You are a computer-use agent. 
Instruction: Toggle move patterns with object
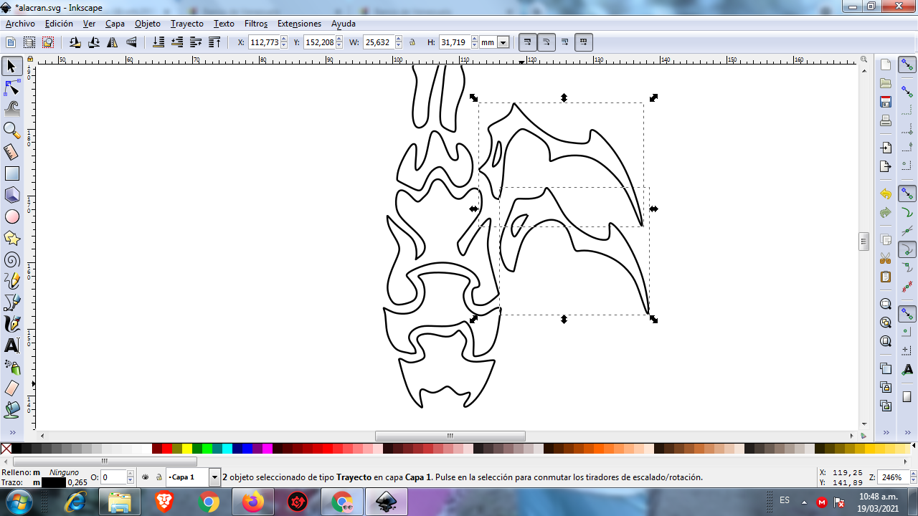click(584, 42)
